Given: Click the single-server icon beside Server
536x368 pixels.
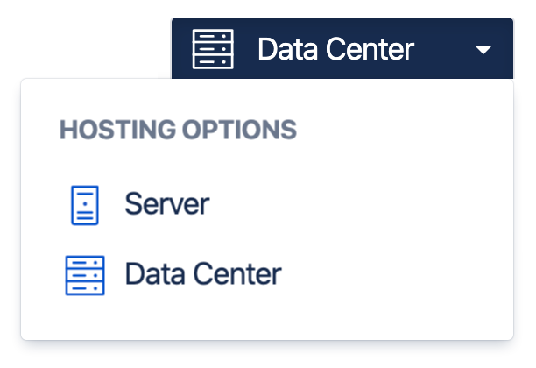Looking at the screenshot, I should click(x=85, y=205).
